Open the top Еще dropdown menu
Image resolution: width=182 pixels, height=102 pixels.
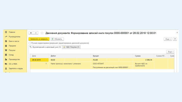tap(168, 39)
